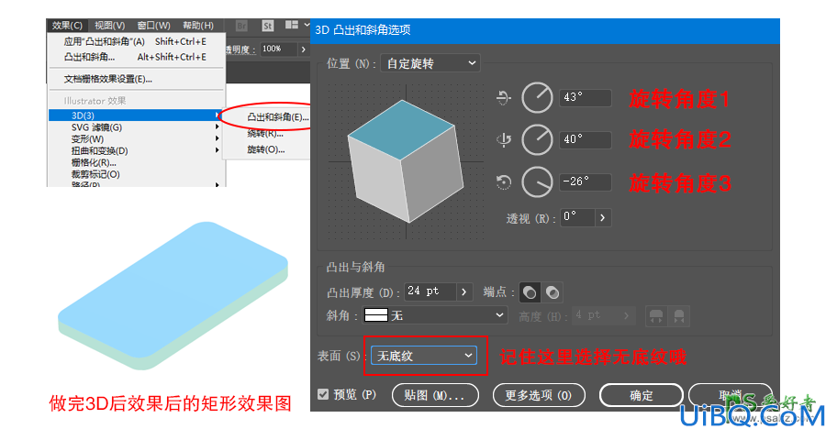The width and height of the screenshot is (826, 429).
Task: Adjust the Y-axis angle dial at 40°
Action: tap(537, 140)
